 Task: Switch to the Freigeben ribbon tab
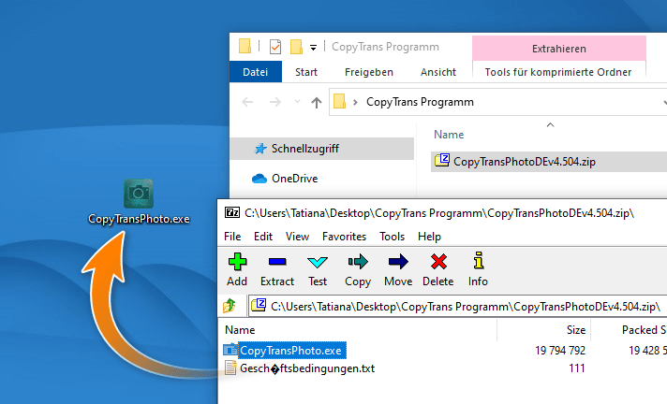click(x=369, y=72)
